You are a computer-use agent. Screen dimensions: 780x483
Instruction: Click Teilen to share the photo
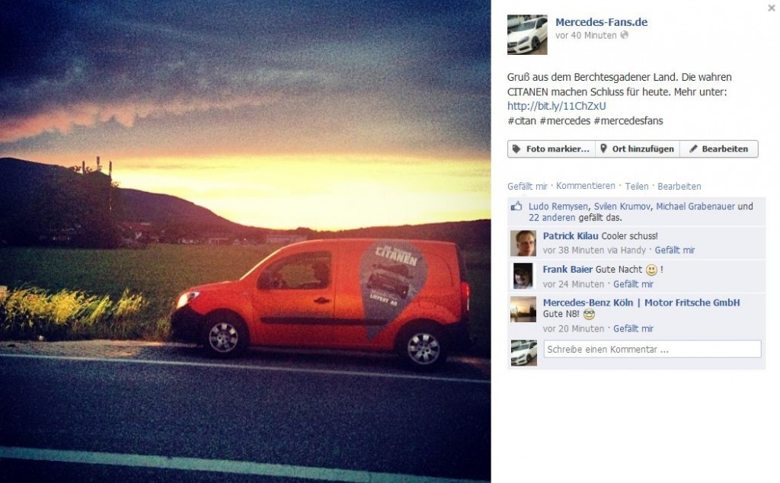(637, 186)
